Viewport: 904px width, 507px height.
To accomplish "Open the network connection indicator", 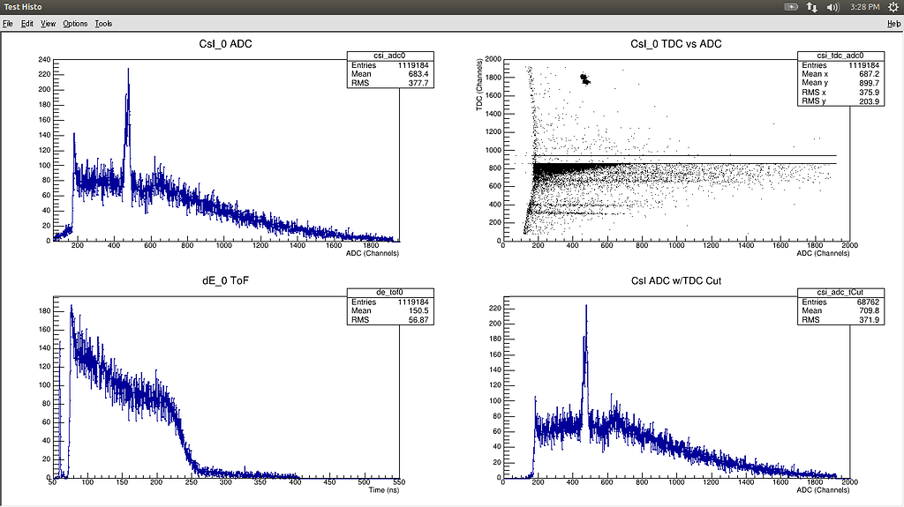I will pos(811,7).
